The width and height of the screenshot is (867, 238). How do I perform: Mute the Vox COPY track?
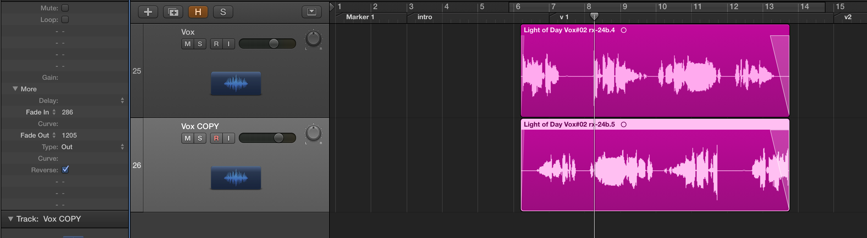(x=187, y=138)
